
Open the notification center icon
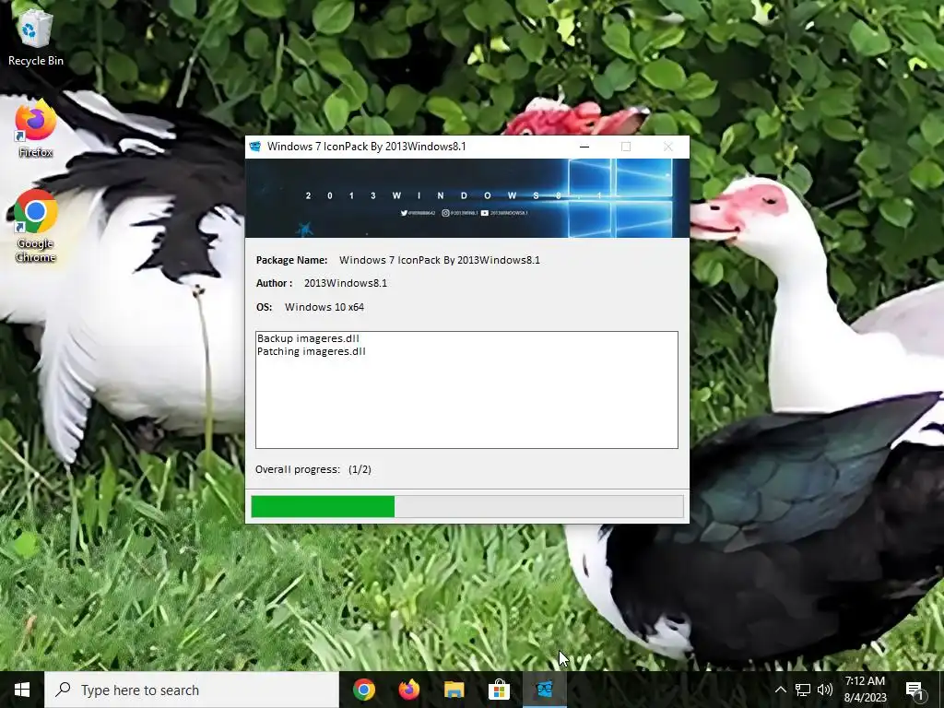pos(914,690)
